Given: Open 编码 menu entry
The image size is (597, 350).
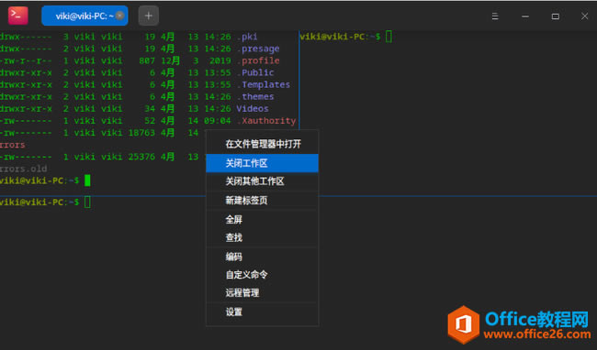Looking at the screenshot, I should tap(263, 257).
